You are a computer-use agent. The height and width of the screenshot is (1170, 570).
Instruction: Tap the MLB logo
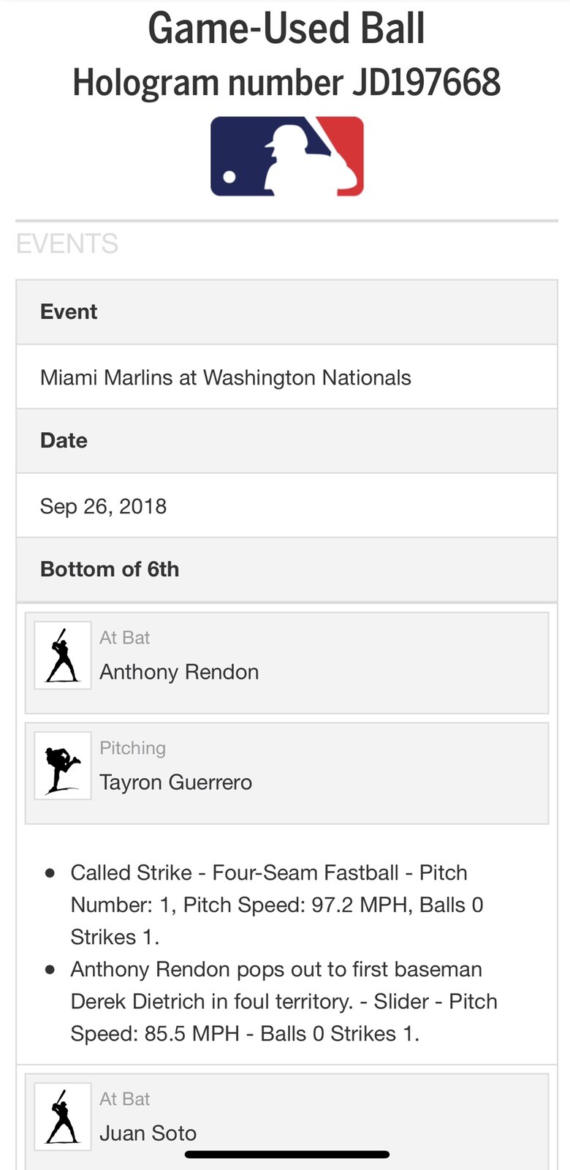tap(286, 156)
